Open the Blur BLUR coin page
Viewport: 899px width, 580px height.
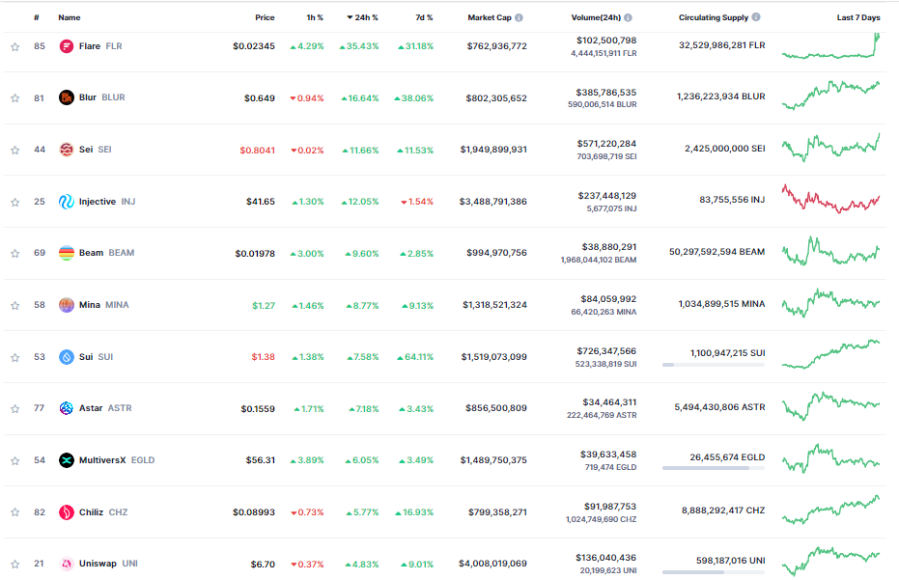(x=102, y=97)
